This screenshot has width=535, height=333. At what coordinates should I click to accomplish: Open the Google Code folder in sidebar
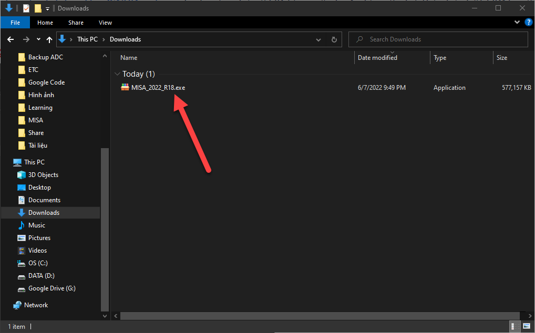pyautogui.click(x=46, y=82)
